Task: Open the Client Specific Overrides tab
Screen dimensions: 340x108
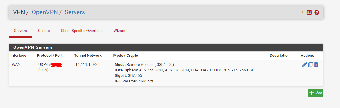Action: pyautogui.click(x=82, y=31)
